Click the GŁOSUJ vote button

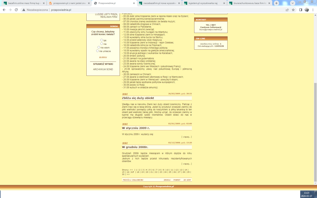click(103, 57)
